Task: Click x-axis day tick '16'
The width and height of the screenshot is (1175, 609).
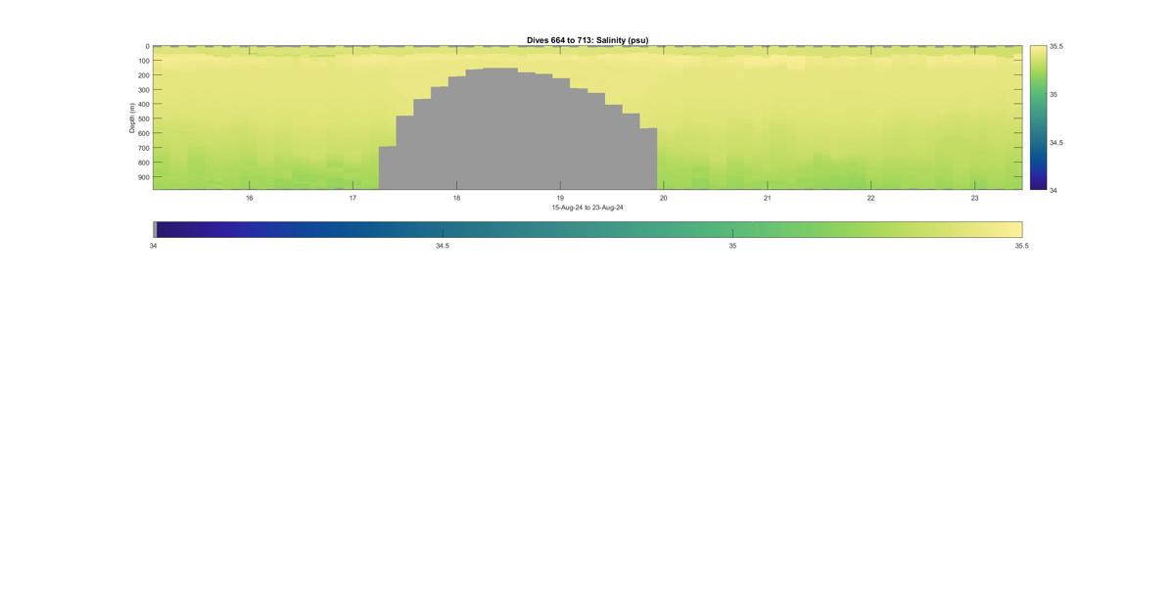Action: coord(250,198)
